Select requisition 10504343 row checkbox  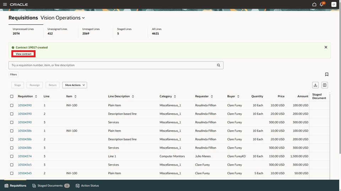(x=12, y=173)
